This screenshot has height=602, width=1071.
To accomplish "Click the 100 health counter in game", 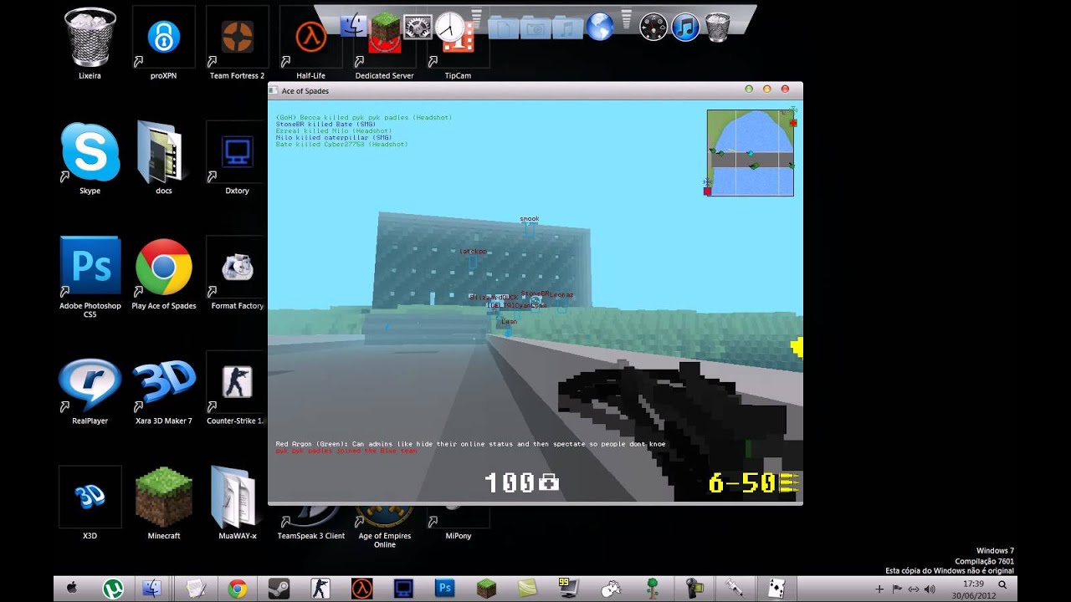I will [x=522, y=482].
